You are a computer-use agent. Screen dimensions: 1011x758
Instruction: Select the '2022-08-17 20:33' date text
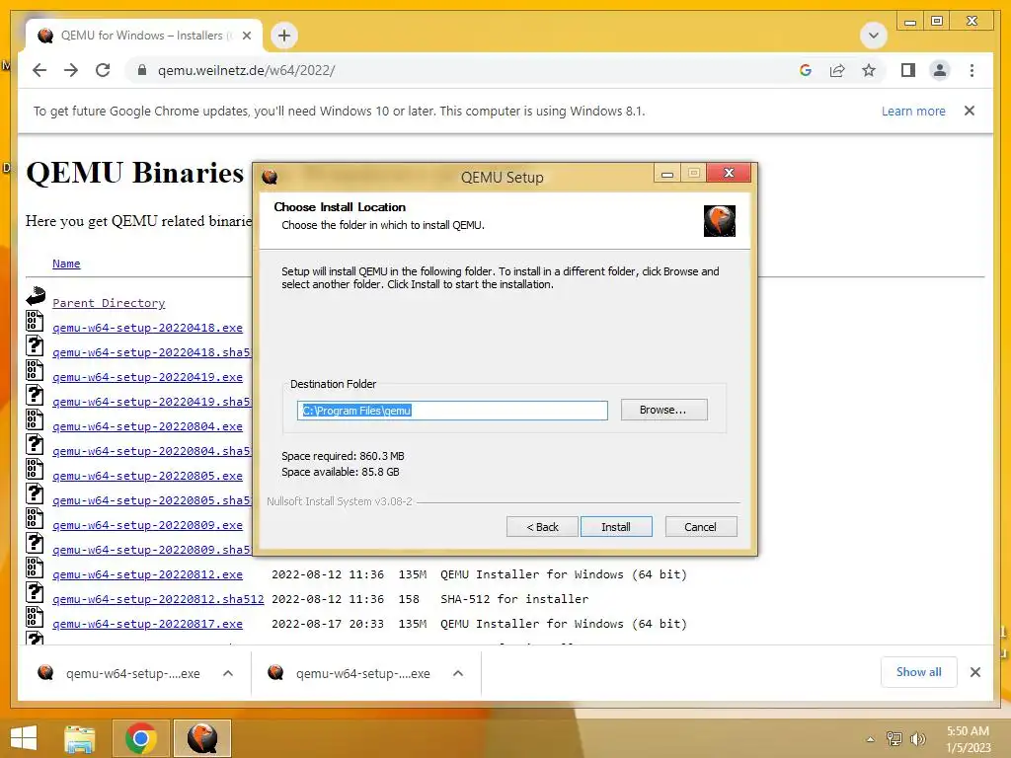(x=328, y=624)
